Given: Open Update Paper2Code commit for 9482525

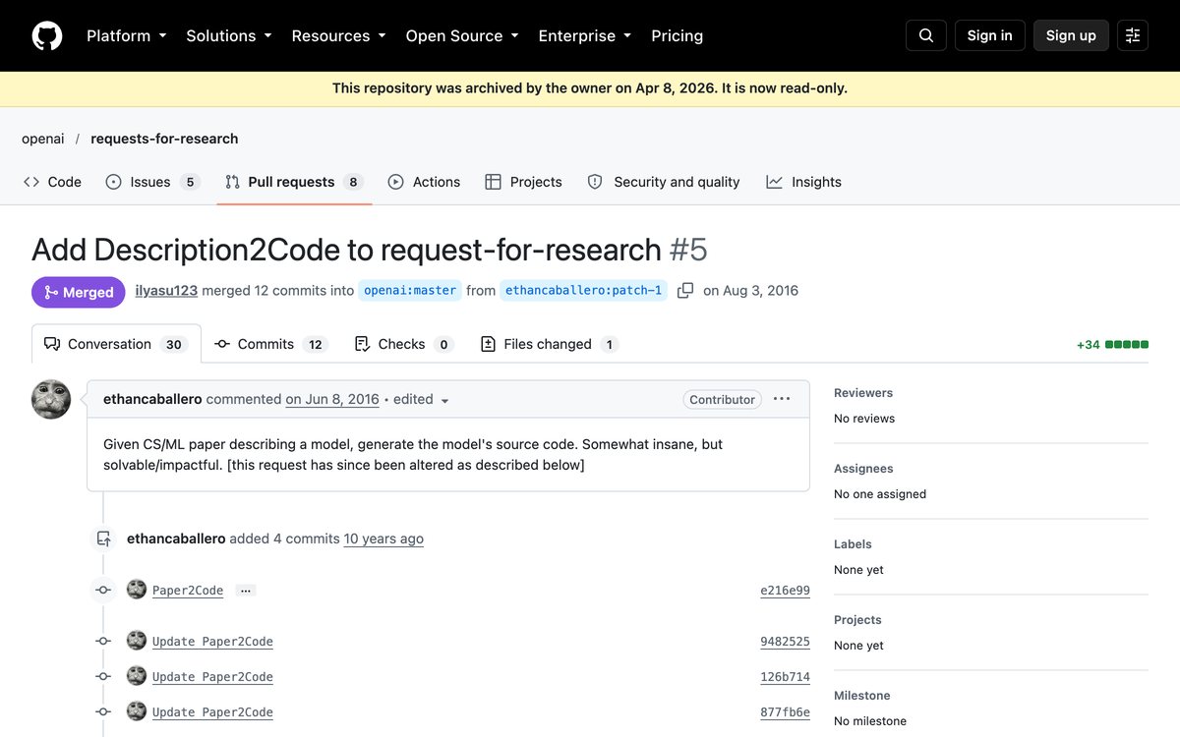Looking at the screenshot, I should [x=212, y=642].
